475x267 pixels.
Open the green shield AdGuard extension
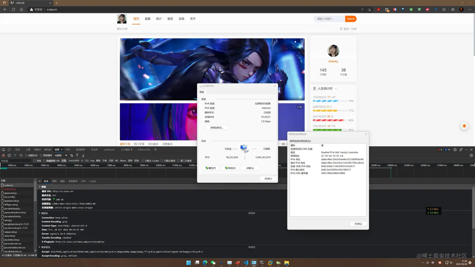419,9
